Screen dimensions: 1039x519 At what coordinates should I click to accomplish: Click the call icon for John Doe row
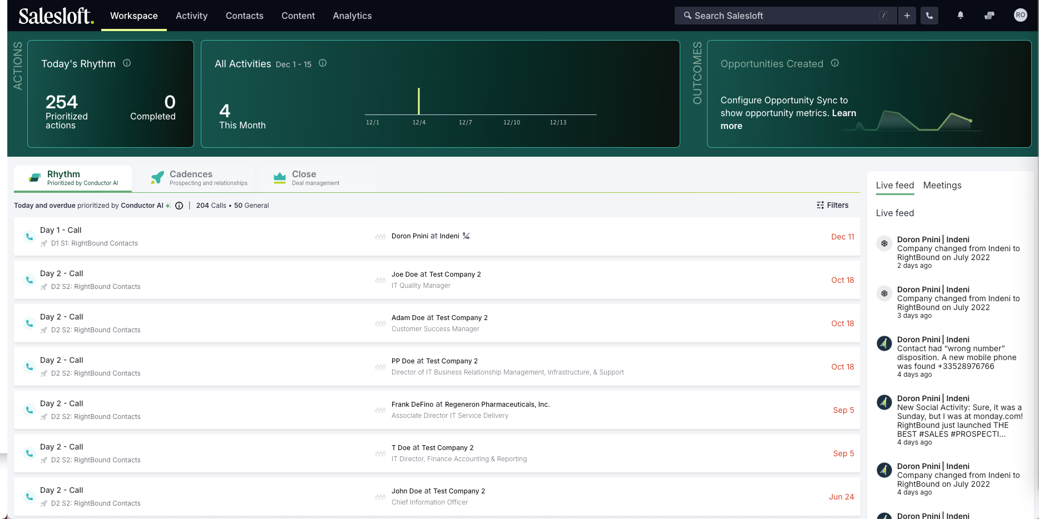(x=29, y=497)
